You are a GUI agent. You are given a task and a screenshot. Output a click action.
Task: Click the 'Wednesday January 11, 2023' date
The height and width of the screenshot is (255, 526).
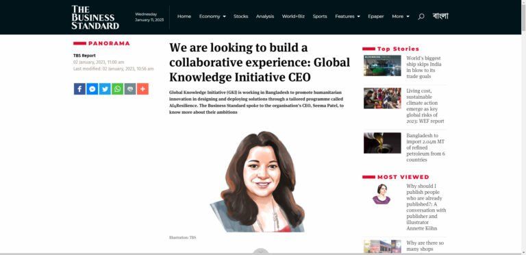pyautogui.click(x=149, y=16)
